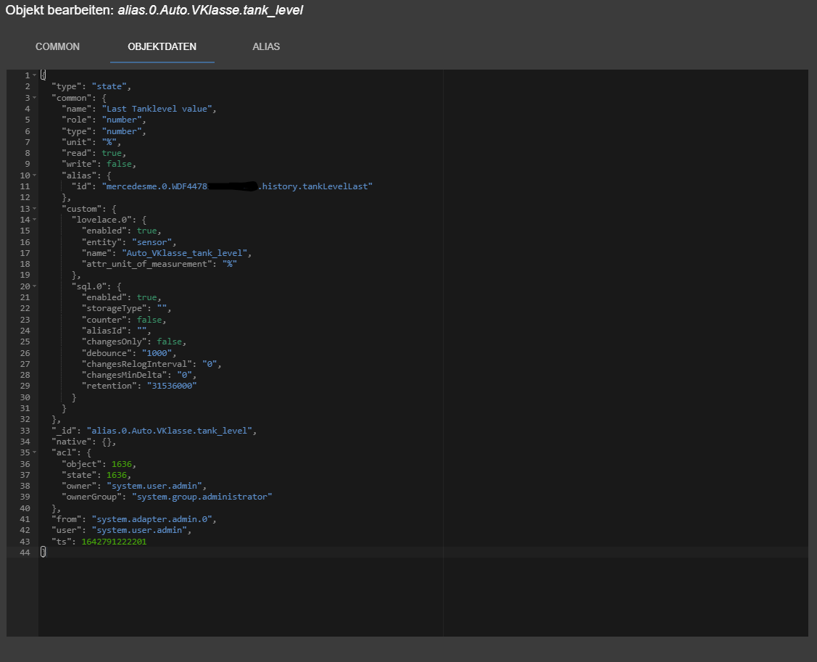This screenshot has height=662, width=817.
Task: Click the aliasId key on line 24
Action: coord(104,331)
